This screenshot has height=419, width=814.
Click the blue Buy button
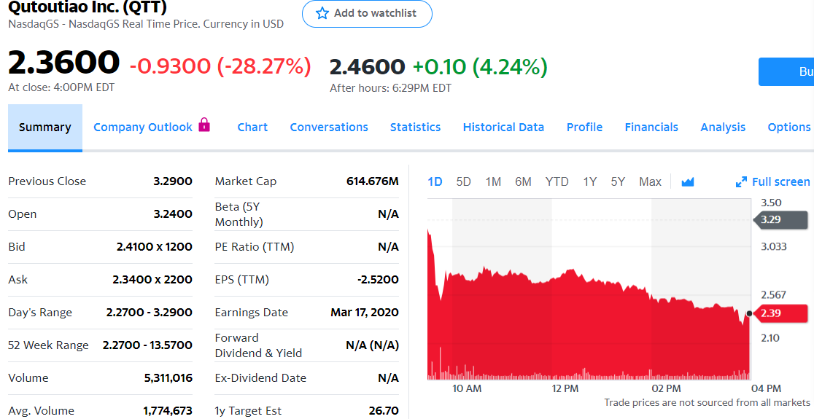[x=788, y=71]
